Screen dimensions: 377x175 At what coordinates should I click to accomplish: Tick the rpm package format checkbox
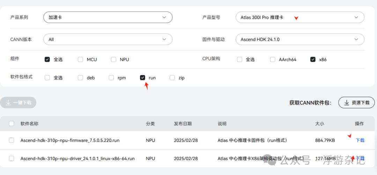[x=111, y=78]
